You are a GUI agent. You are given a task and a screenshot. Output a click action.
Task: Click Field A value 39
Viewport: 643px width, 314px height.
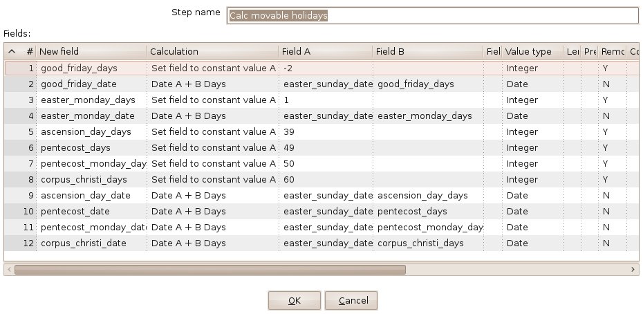[x=326, y=132]
